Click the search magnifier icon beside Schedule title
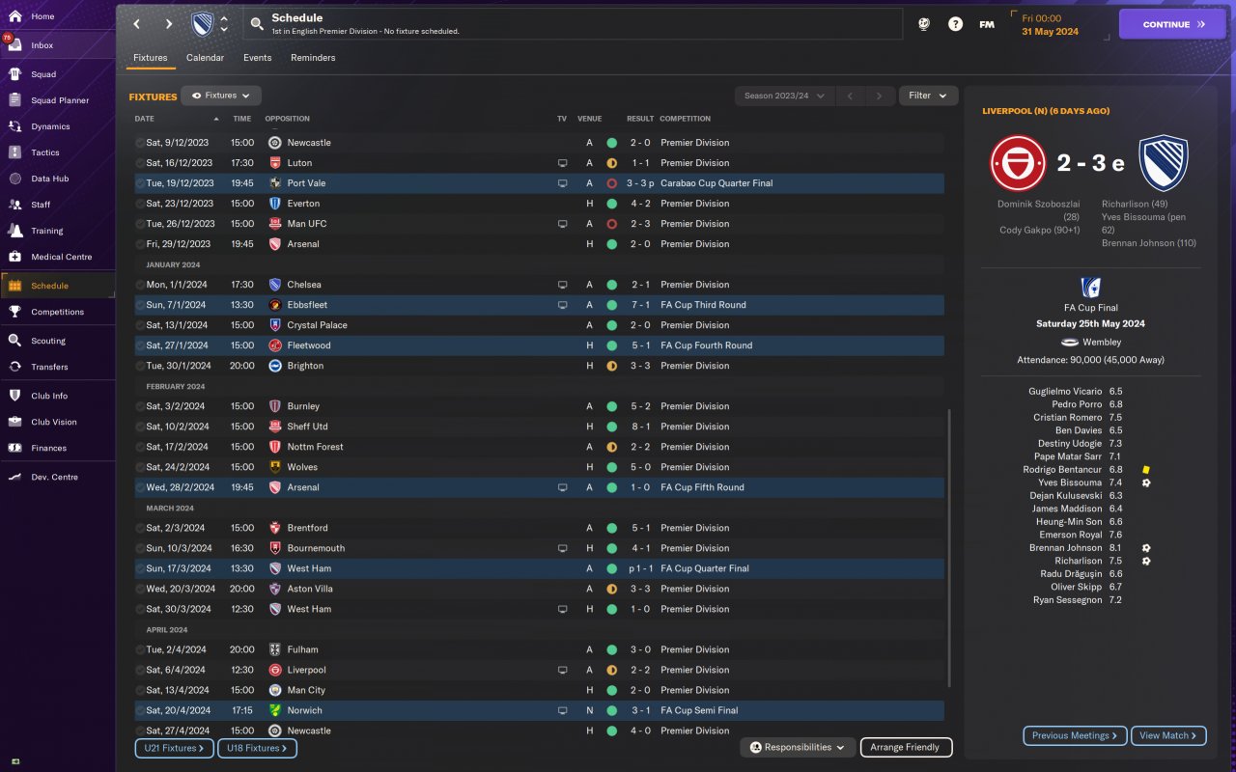 point(256,24)
